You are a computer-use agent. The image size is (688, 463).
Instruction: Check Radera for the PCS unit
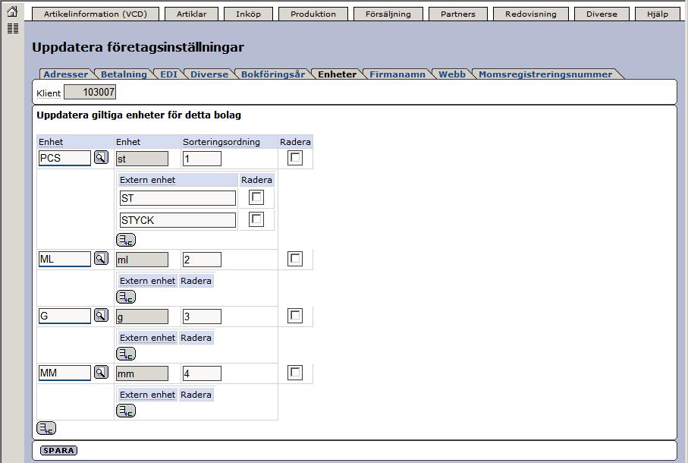(x=295, y=158)
